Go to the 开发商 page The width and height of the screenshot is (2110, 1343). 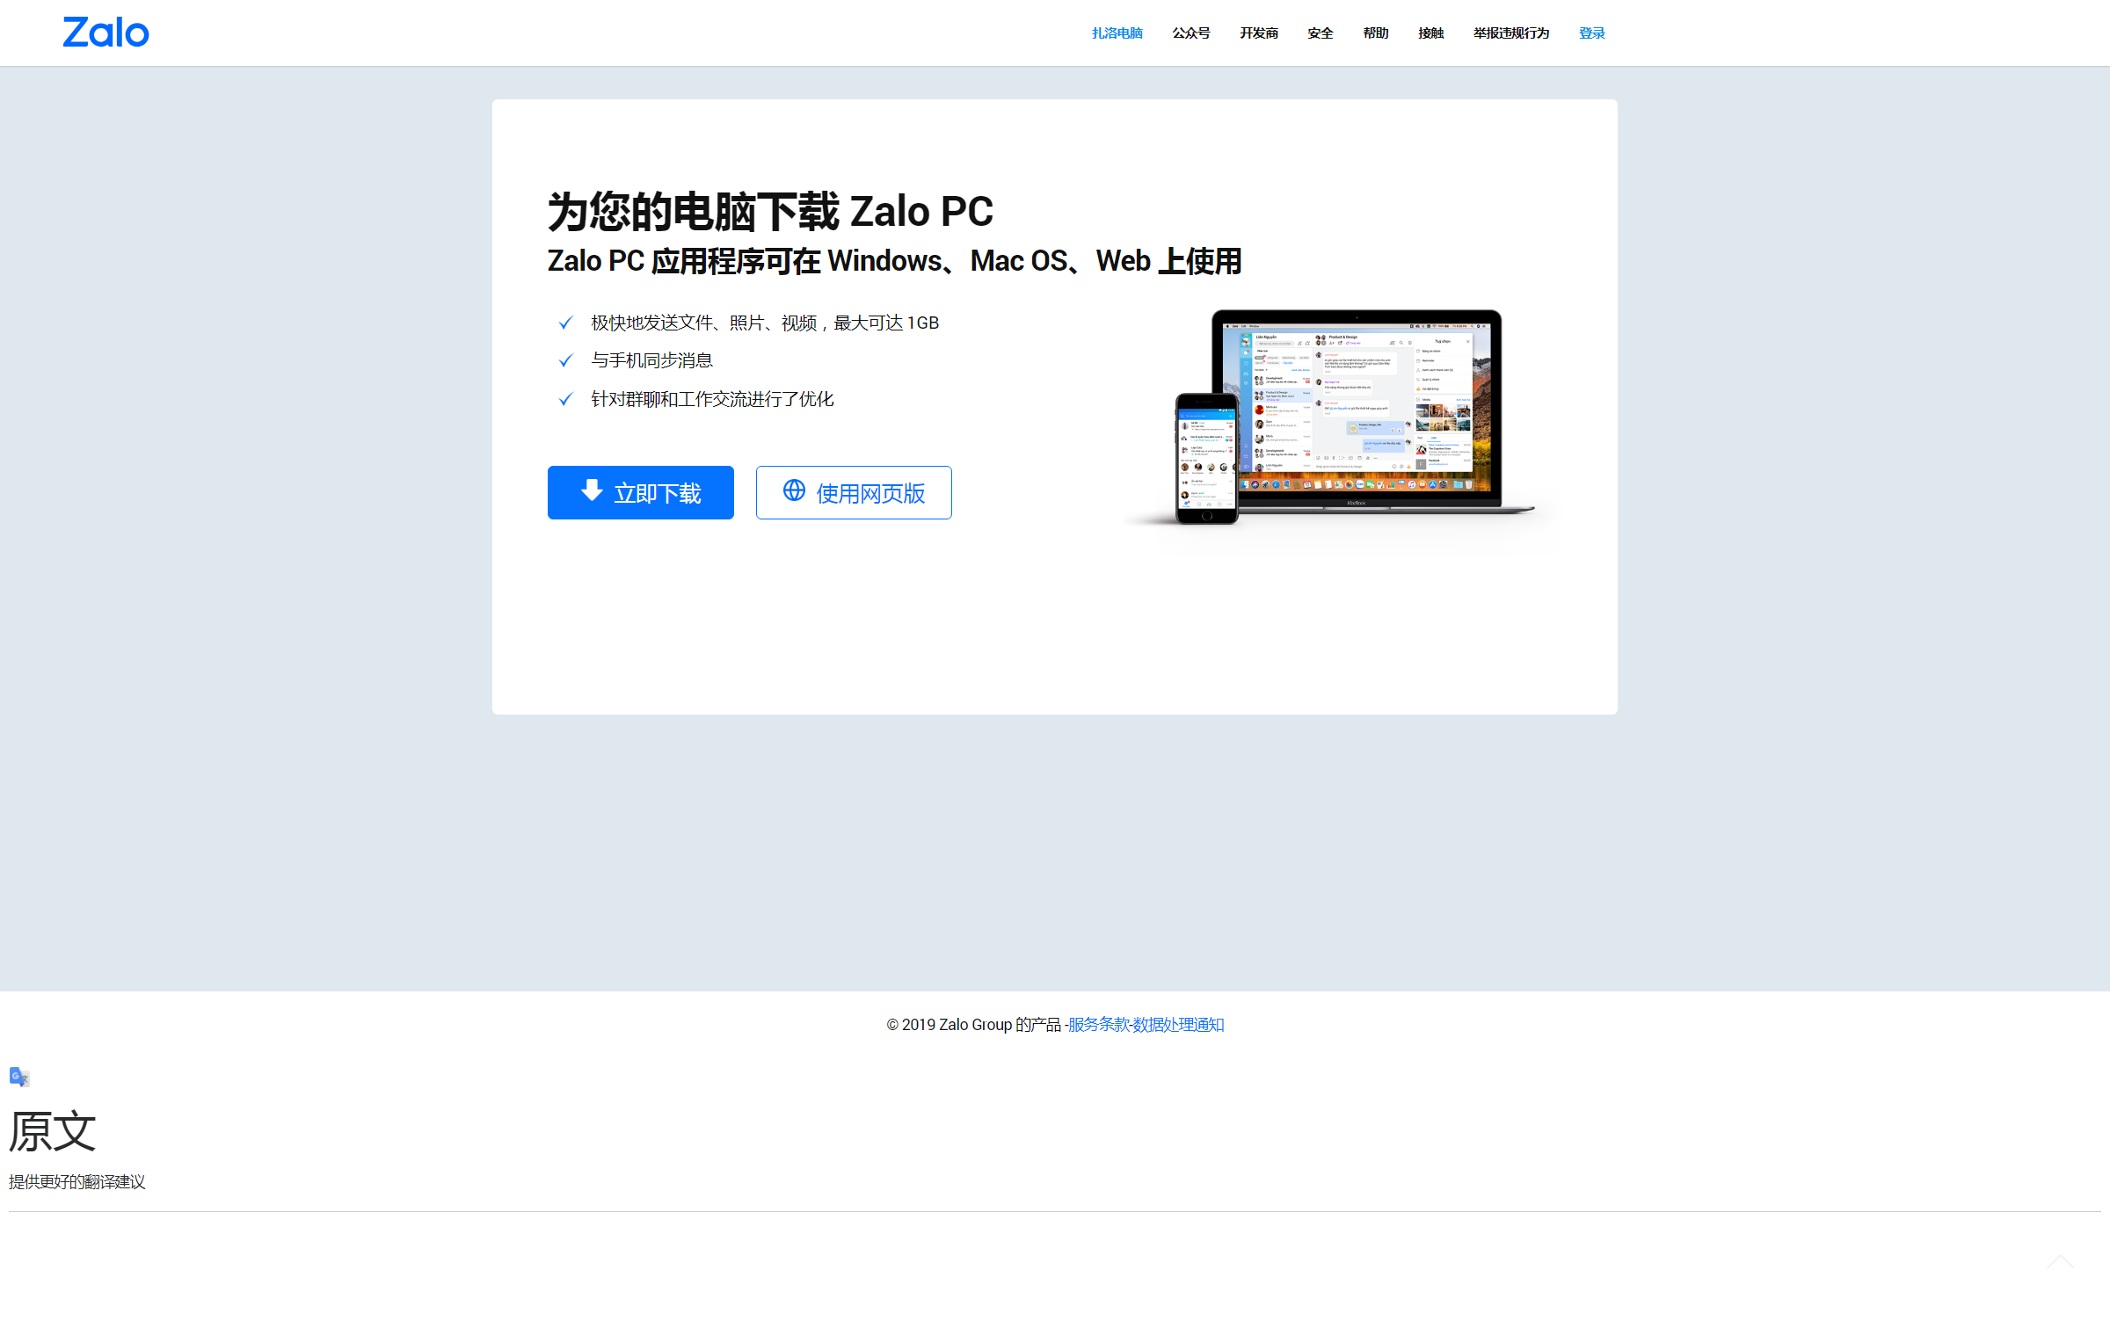pyautogui.click(x=1259, y=33)
